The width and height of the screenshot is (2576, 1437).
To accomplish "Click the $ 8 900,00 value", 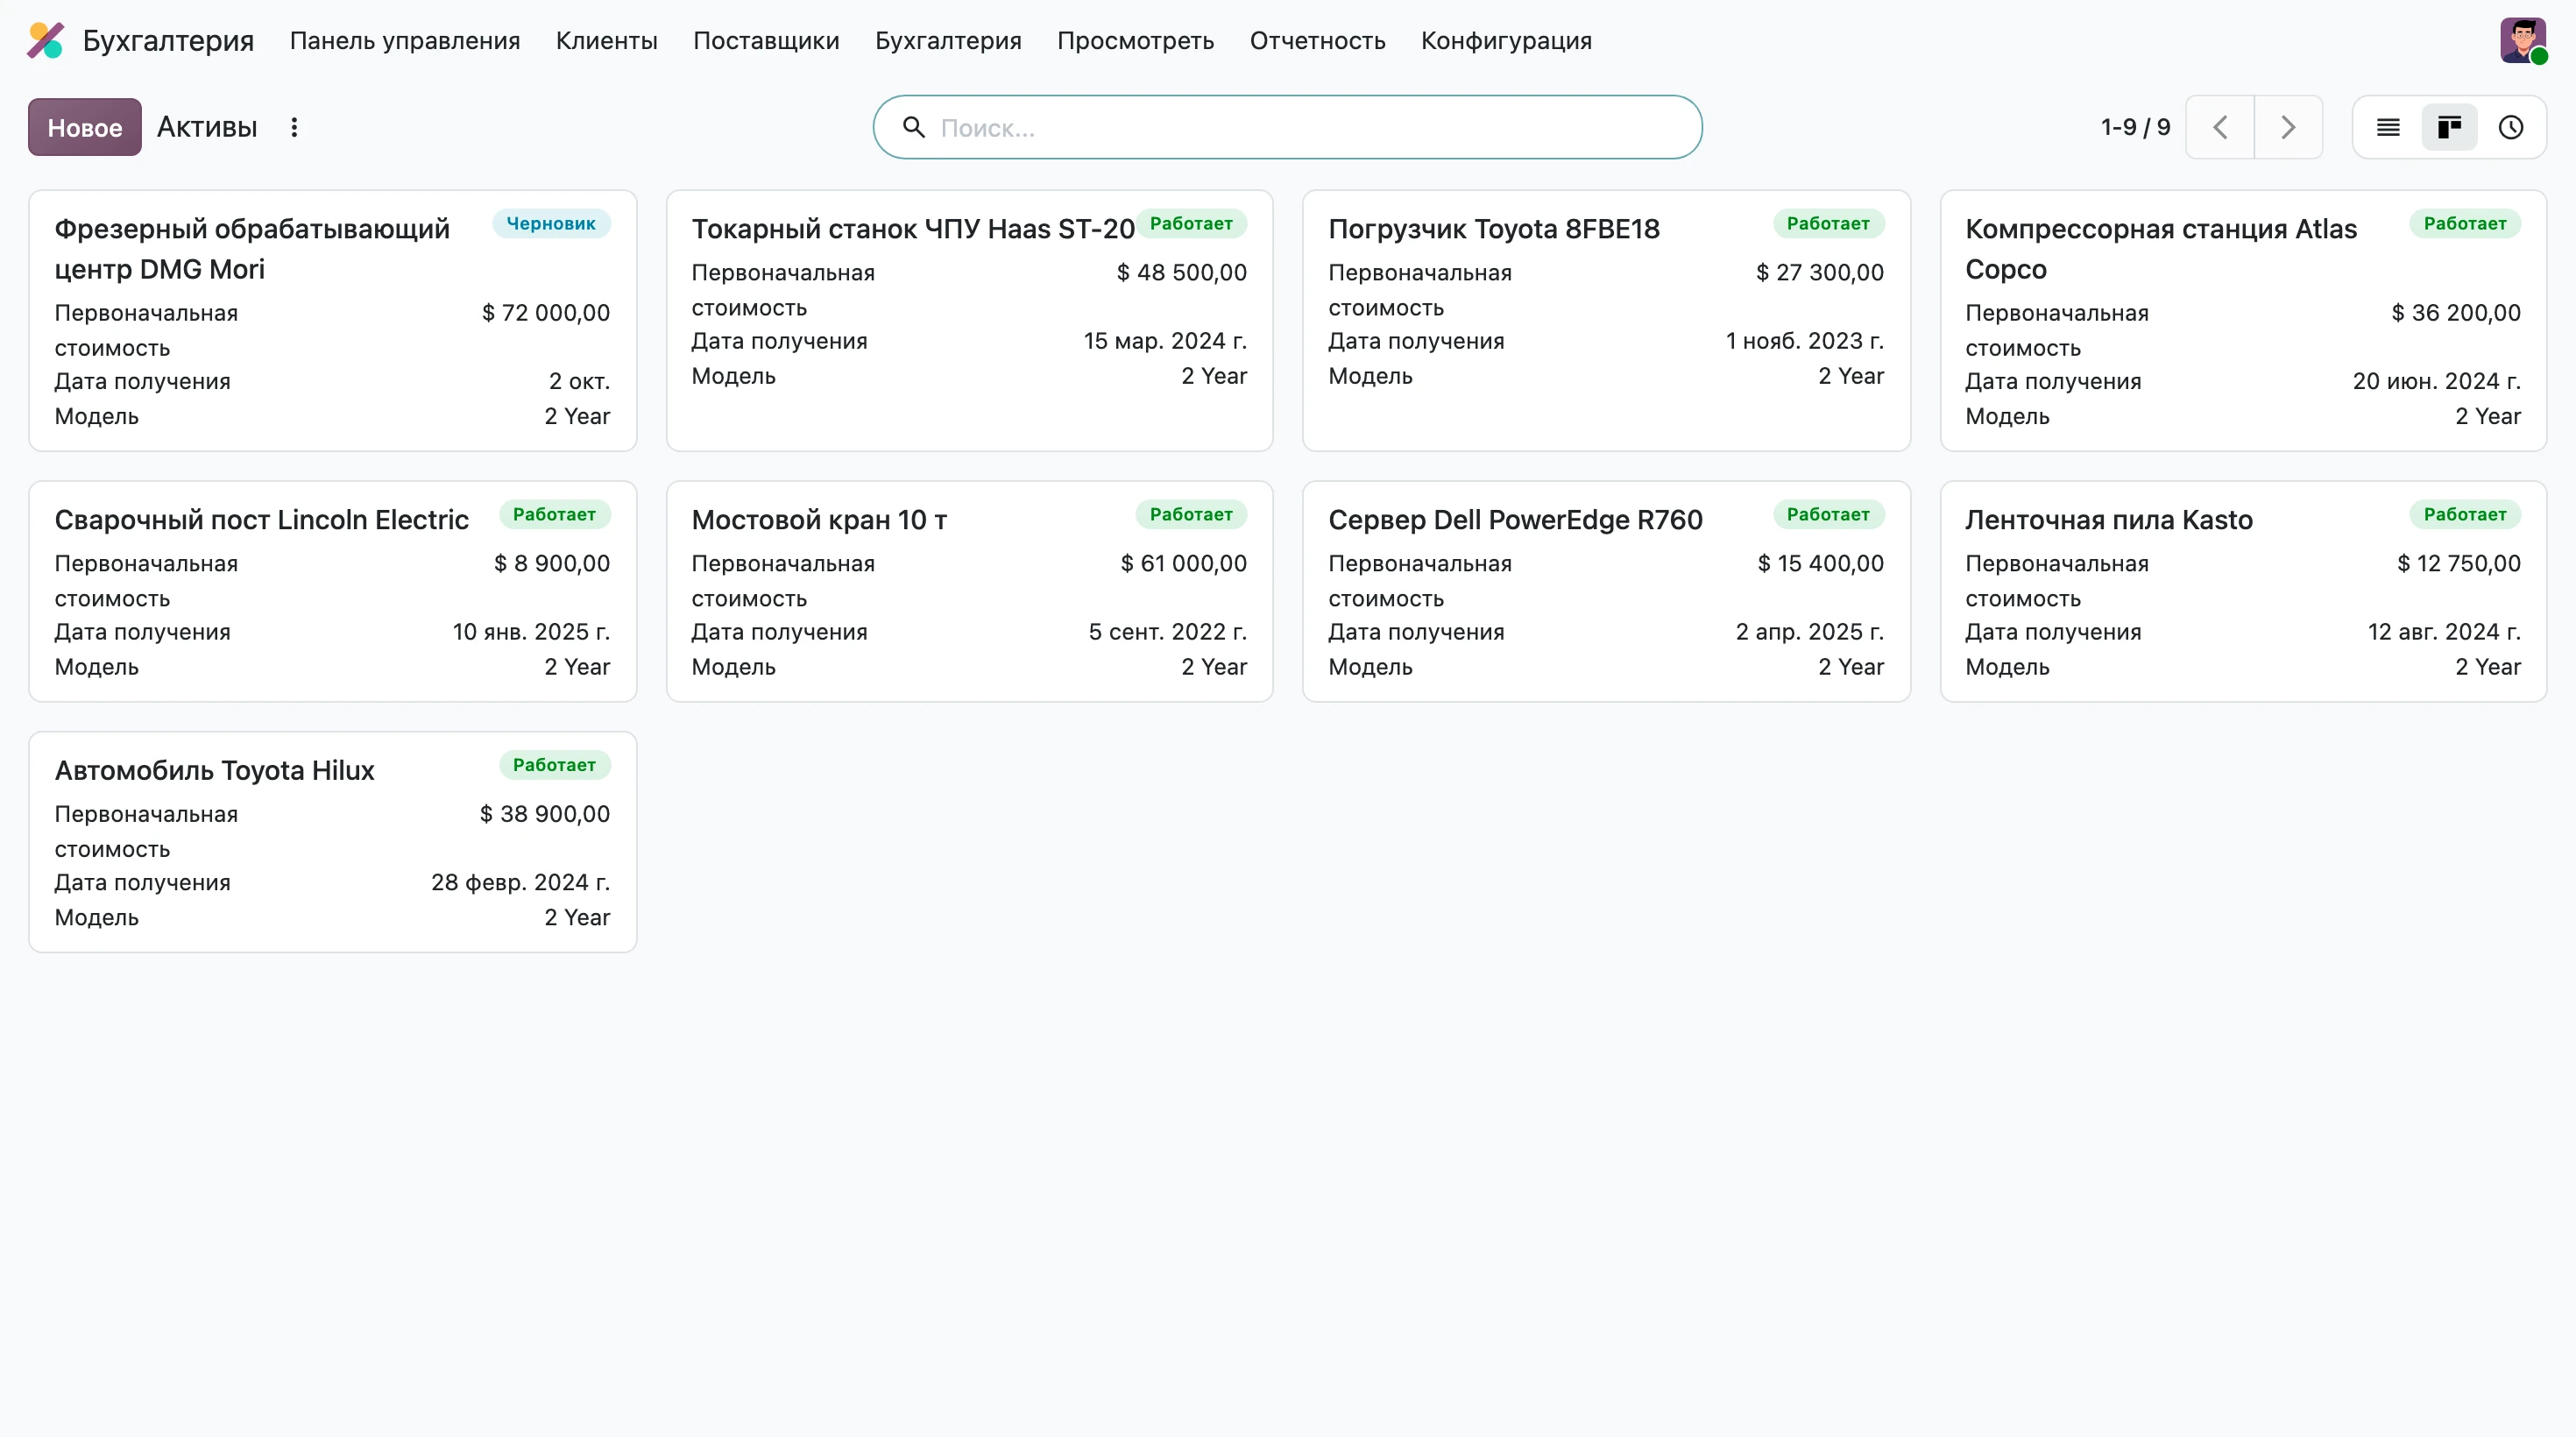I will point(552,564).
